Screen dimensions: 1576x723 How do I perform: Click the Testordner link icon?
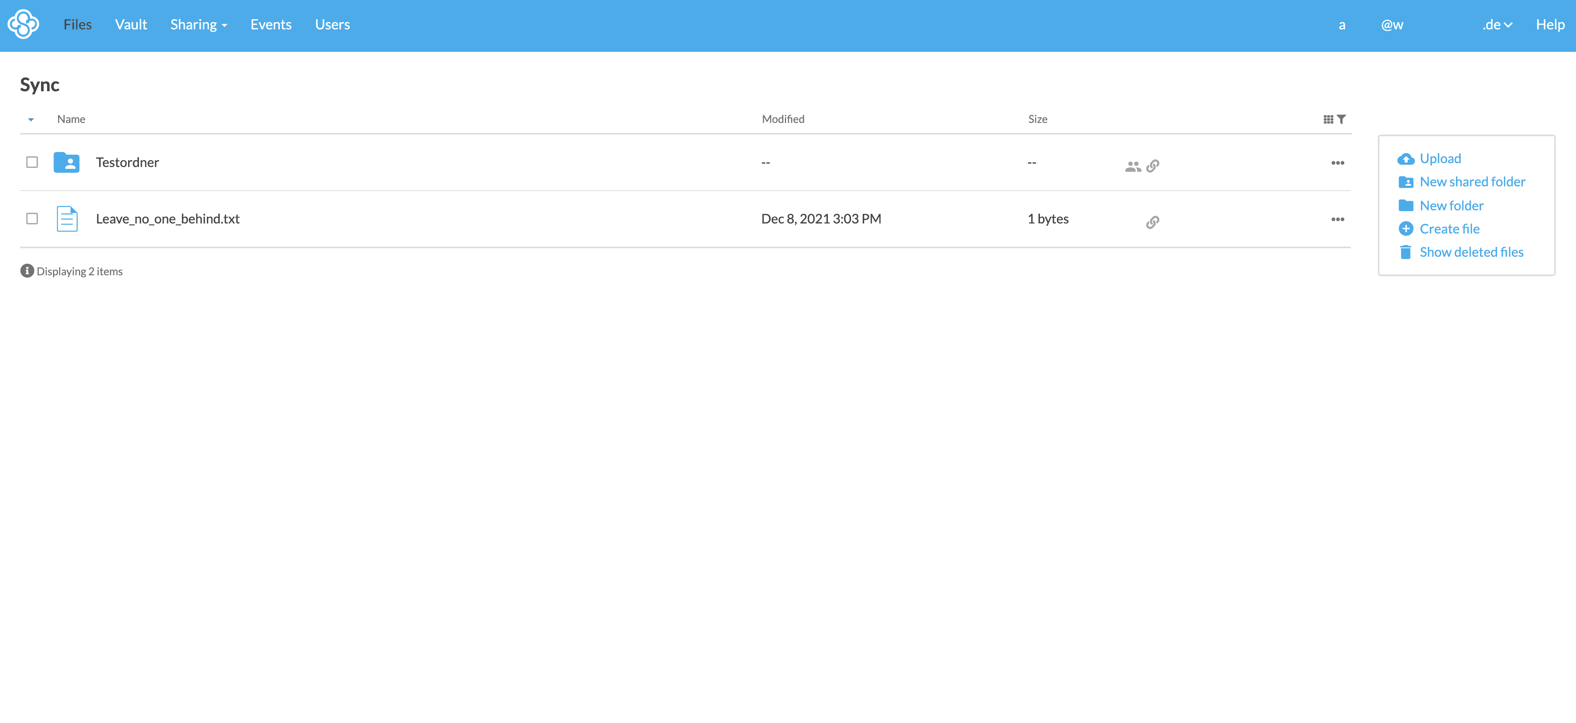coord(1153,165)
